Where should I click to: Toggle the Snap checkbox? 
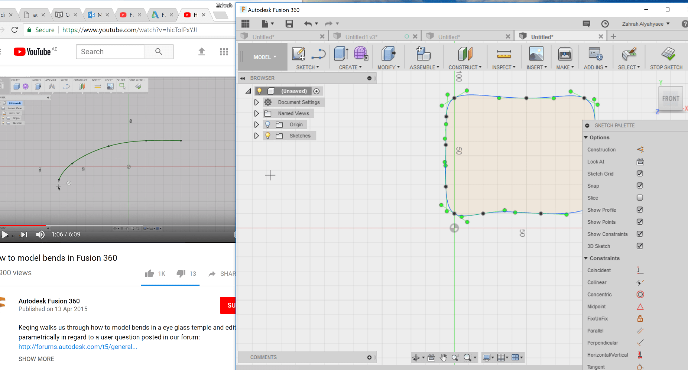pyautogui.click(x=640, y=185)
